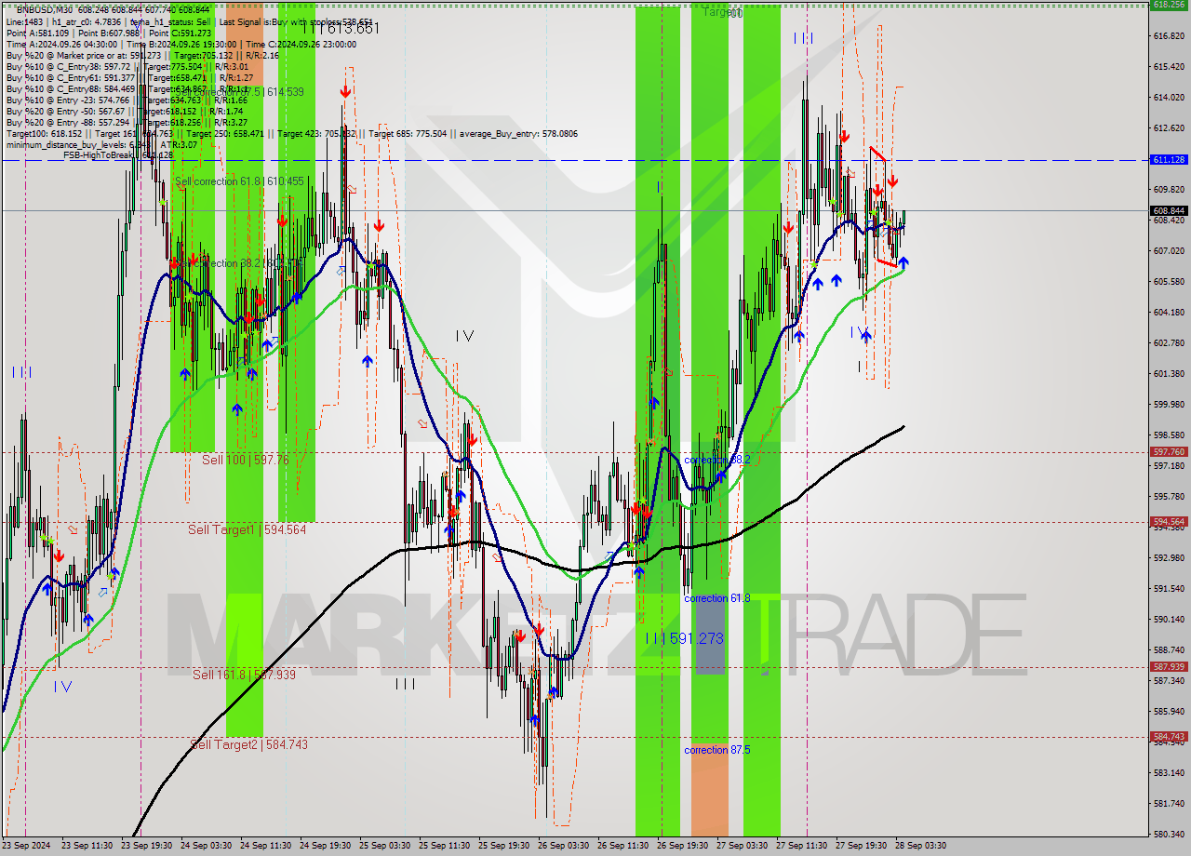Click the green 618.256 price tag on axis
The width and height of the screenshot is (1191, 856).
(x=1169, y=5)
